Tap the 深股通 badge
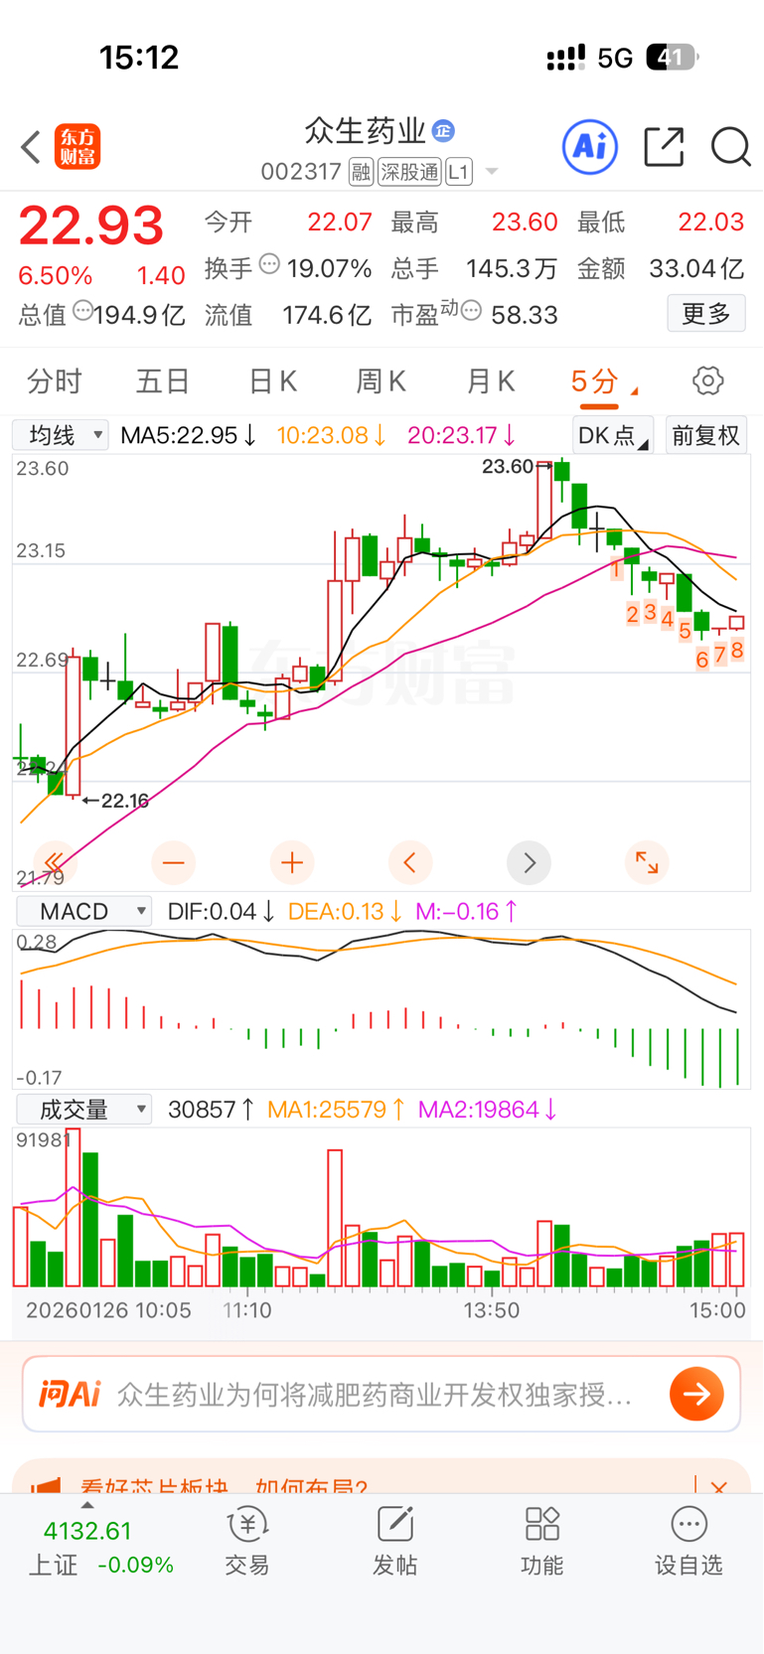This screenshot has width=764, height=1654. (409, 172)
